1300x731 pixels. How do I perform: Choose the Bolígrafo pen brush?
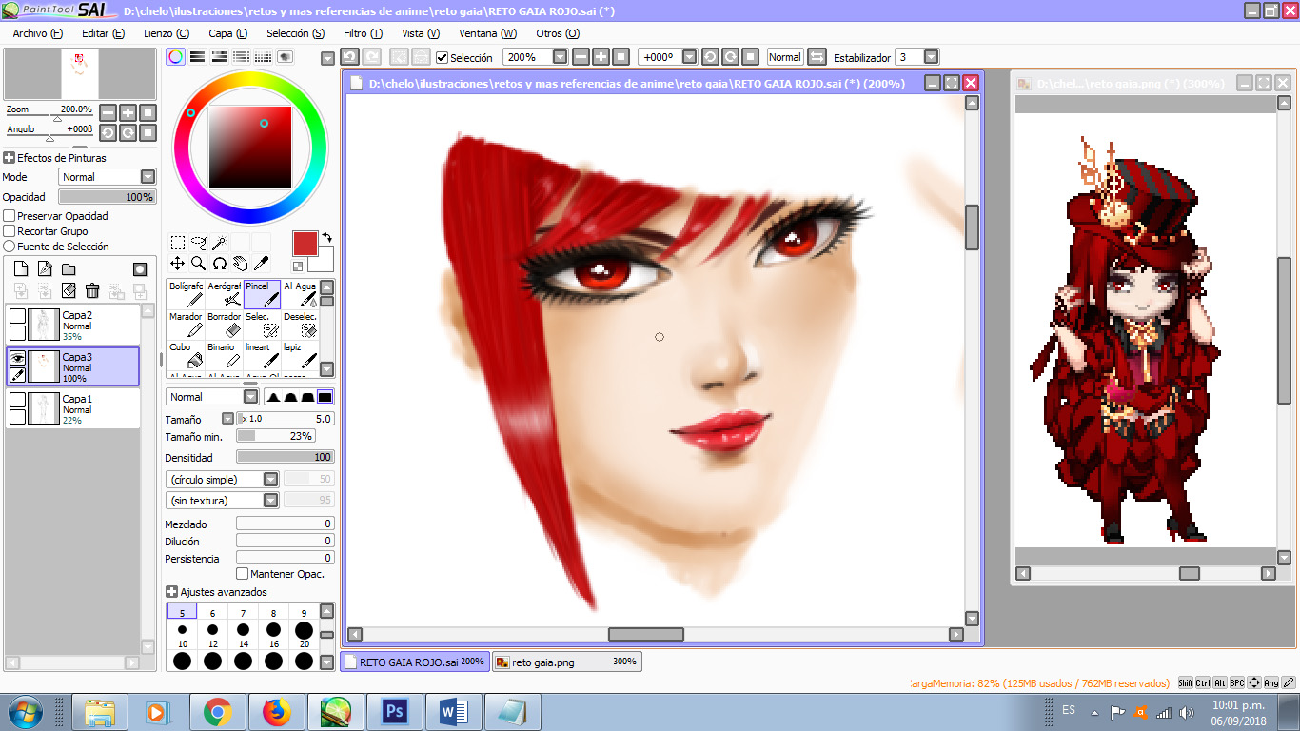pos(186,294)
